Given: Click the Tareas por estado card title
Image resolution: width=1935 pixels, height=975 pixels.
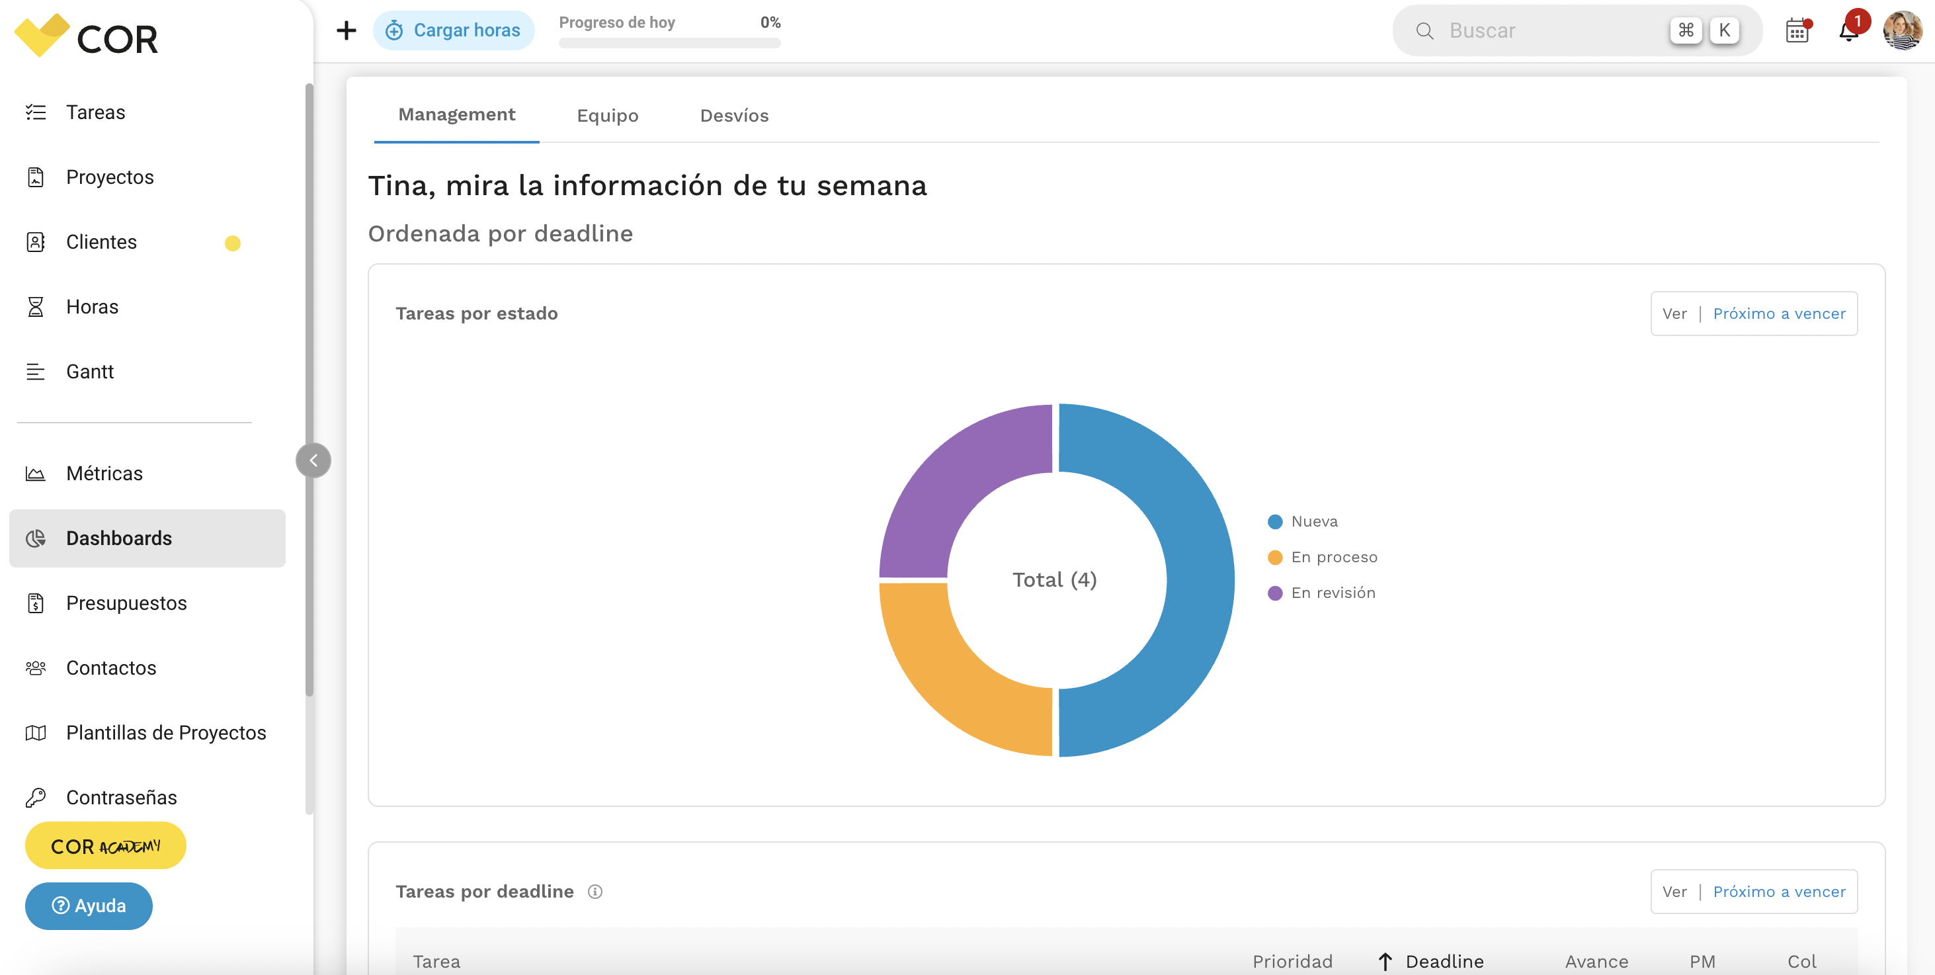Looking at the screenshot, I should click(476, 314).
